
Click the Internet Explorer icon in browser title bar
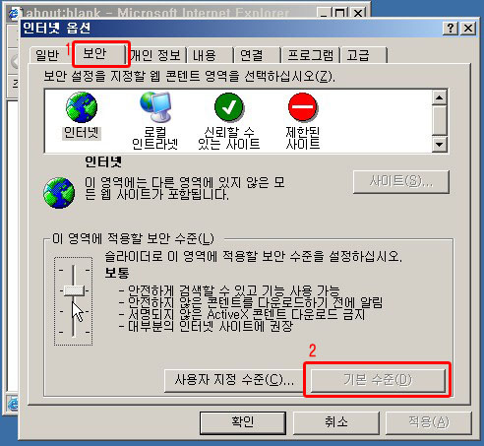[x=13, y=14]
